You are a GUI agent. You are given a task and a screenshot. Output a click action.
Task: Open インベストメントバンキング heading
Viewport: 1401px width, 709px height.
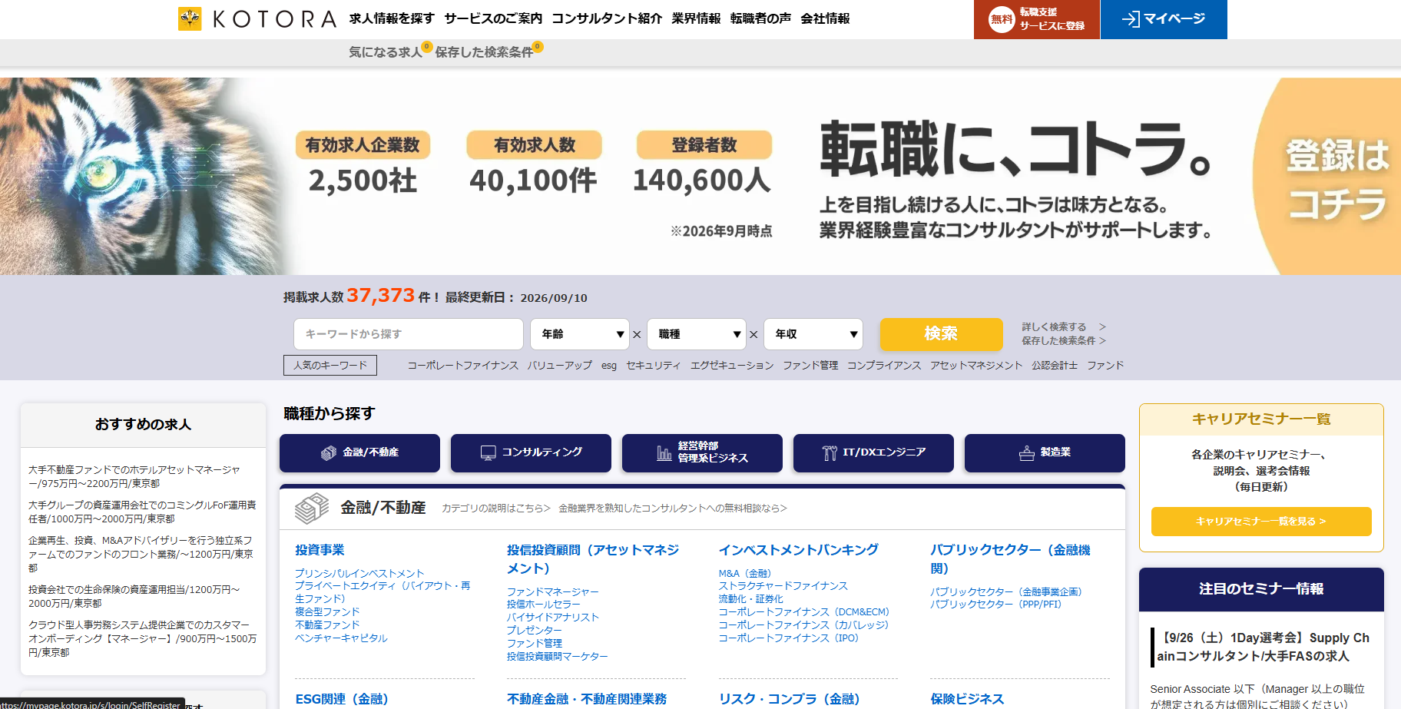click(799, 550)
